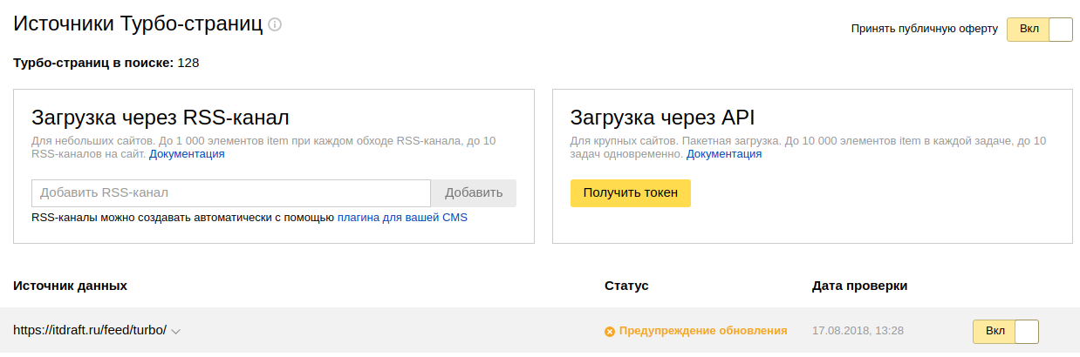Image resolution: width=1080 pixels, height=357 pixels.
Task: Click the Получить токен button
Action: point(630,193)
